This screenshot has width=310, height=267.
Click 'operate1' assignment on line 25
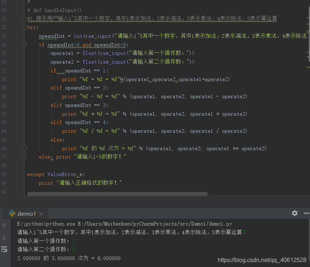point(62,53)
